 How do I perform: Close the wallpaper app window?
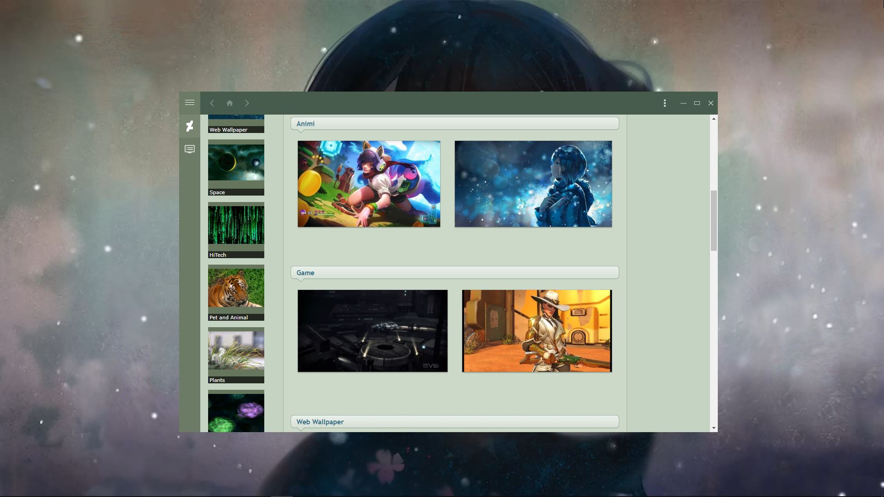coord(711,103)
